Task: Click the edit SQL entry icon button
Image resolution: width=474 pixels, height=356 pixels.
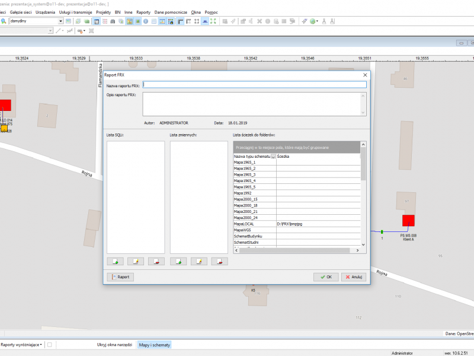Action: tap(136, 262)
